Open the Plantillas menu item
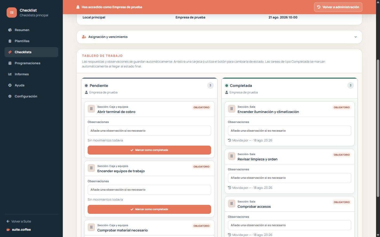The image size is (380, 237). (31, 41)
